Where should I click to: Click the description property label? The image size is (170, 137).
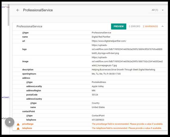(x=28, y=70)
